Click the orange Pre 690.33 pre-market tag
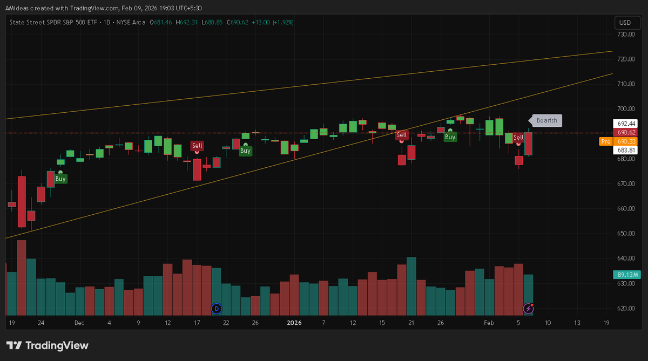This screenshot has width=648, height=361. click(618, 141)
